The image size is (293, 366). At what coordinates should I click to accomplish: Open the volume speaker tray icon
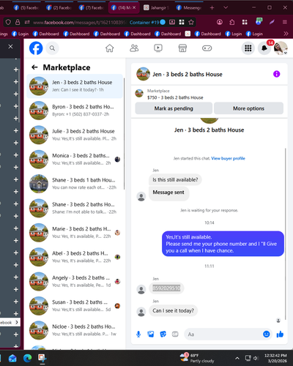coord(256,358)
